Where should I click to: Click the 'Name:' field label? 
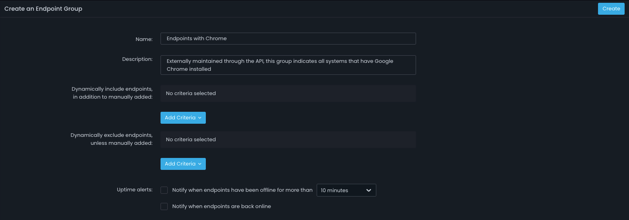144,39
